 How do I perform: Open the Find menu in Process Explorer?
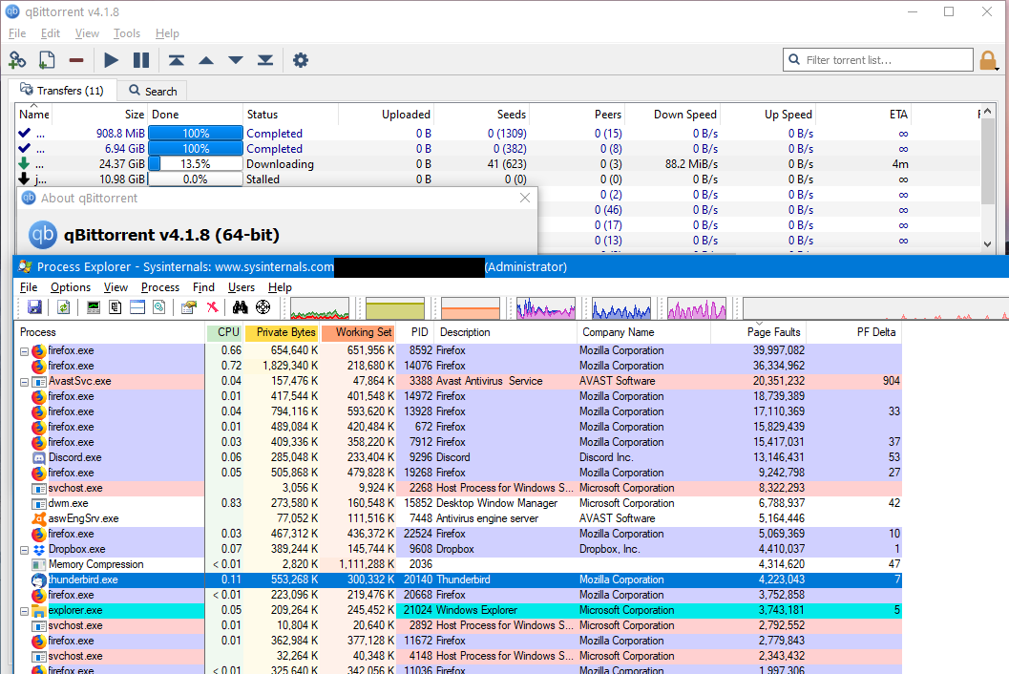[x=203, y=287]
